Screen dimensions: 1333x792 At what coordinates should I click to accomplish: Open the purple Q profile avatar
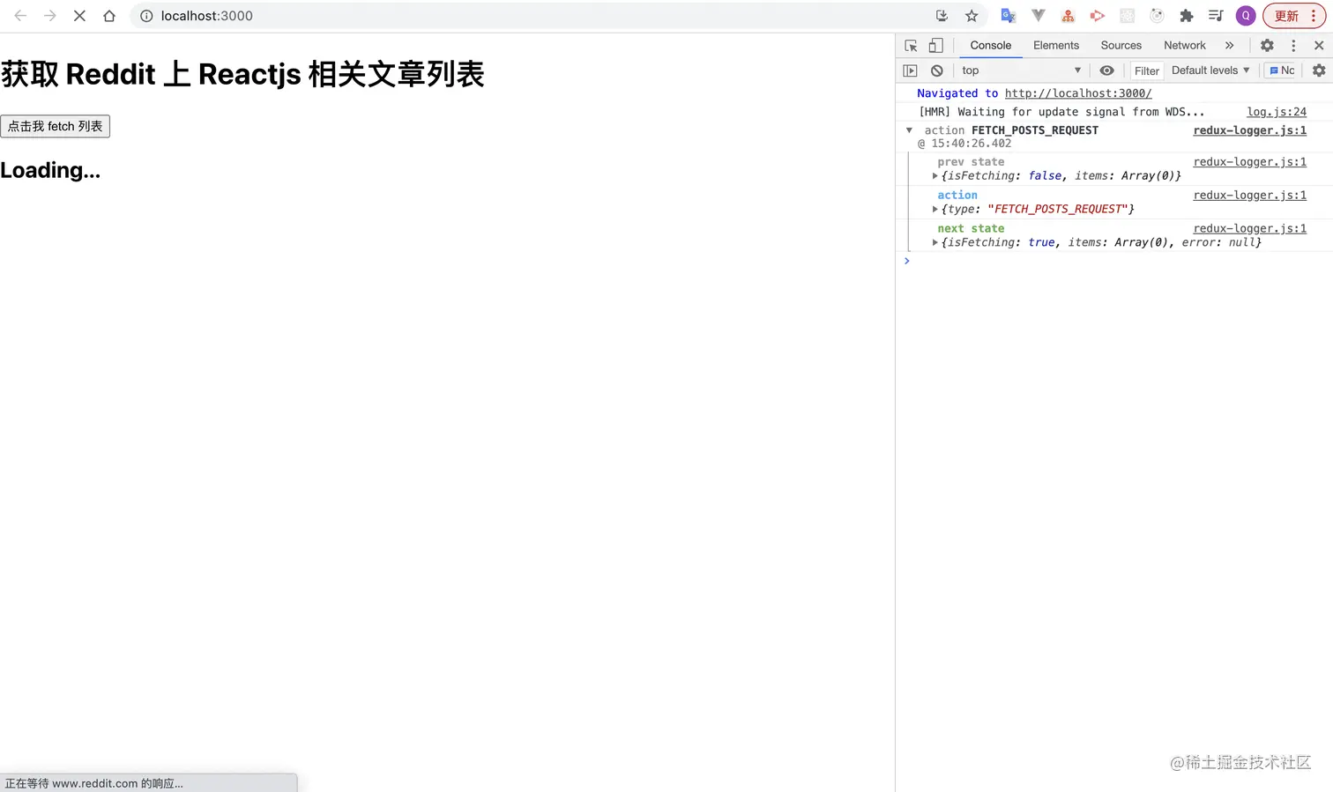(1246, 16)
